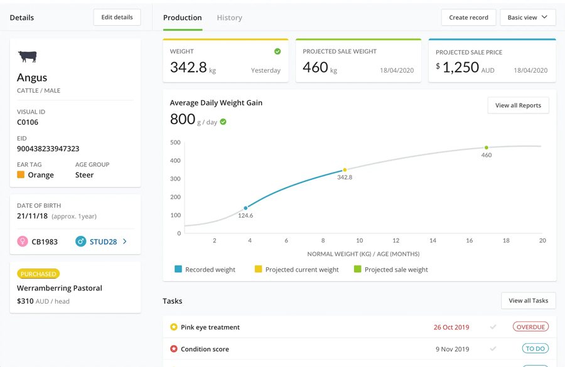Mark Pink eye treatment task complete
This screenshot has height=367, width=565.
(493, 327)
